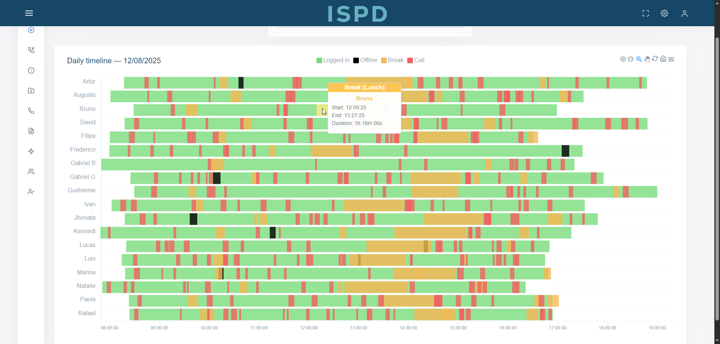Click Kennedi's offline black segment

273,232
